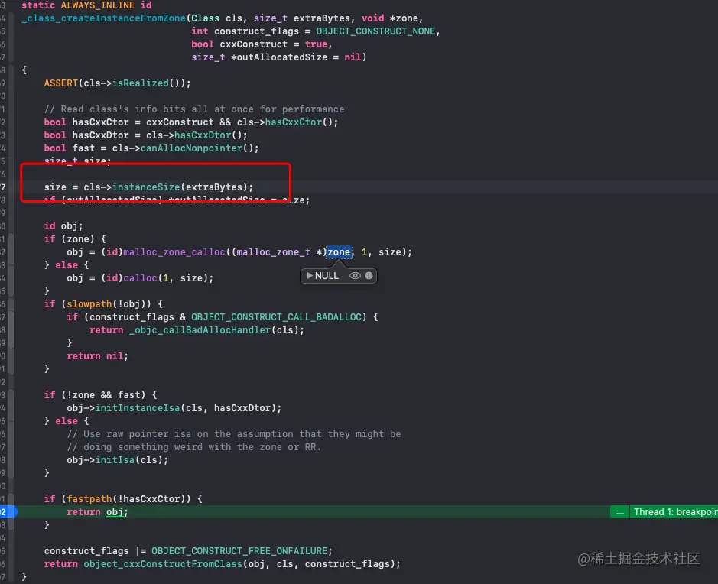
Task: Open Quick Look eye icon in variable popup
Action: [355, 275]
